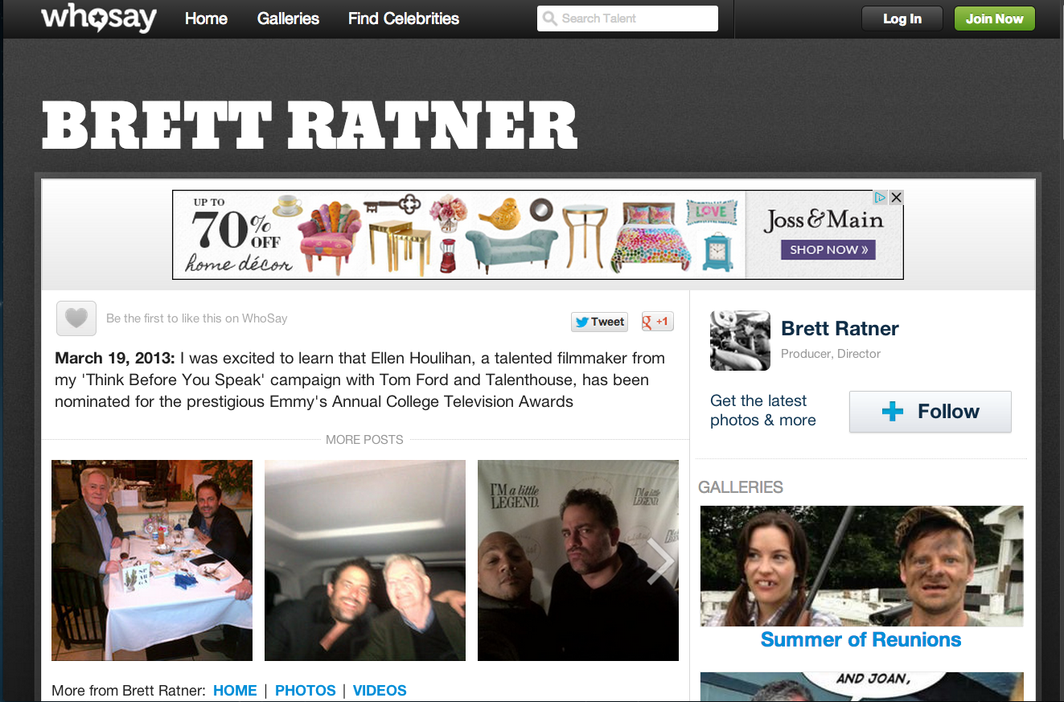Open Find Celebrities in the navigation

(x=404, y=18)
